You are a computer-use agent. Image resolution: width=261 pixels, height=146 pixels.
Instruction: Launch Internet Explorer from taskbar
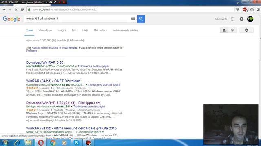click(17, 143)
